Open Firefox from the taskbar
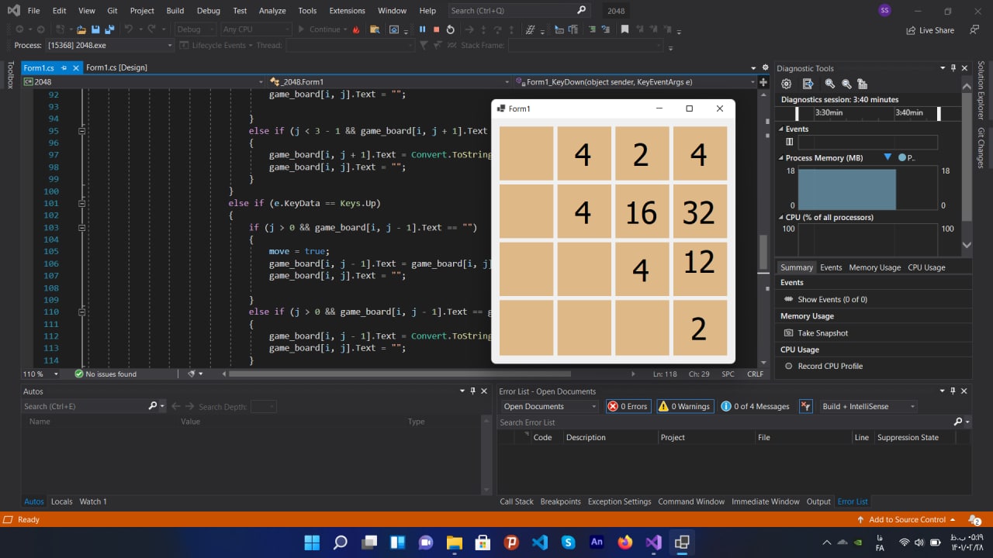Image resolution: width=993 pixels, height=558 pixels. click(x=625, y=542)
